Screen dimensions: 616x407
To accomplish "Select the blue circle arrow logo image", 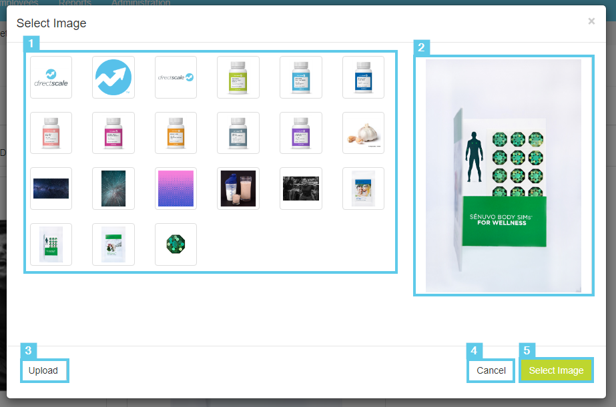I will (x=113, y=77).
